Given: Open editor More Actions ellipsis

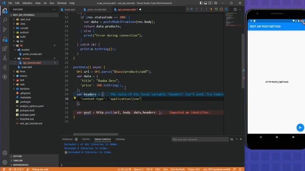Looking at the screenshot, I should point(240,9).
